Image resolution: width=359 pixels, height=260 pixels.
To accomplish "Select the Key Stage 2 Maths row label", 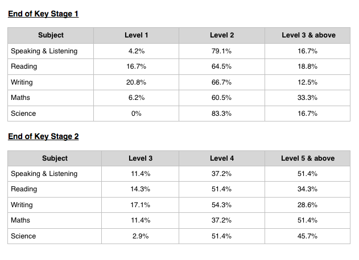I will pyautogui.click(x=20, y=220).
